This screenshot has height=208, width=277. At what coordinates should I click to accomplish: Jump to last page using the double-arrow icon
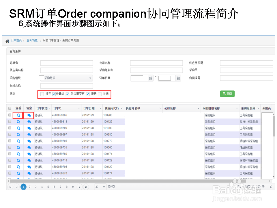pyautogui.click(x=86, y=187)
